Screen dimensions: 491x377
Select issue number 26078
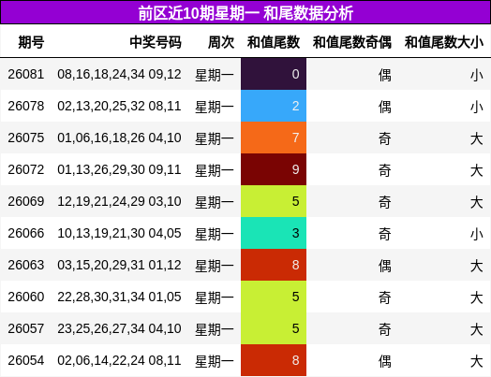pos(26,106)
